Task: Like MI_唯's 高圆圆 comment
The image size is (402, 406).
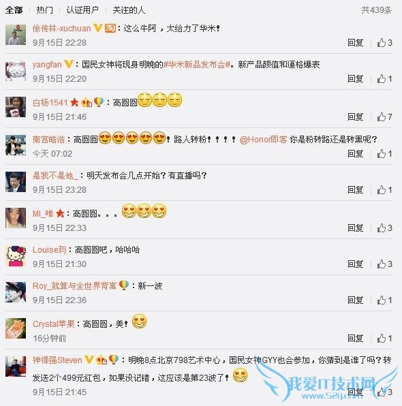Action: [384, 228]
